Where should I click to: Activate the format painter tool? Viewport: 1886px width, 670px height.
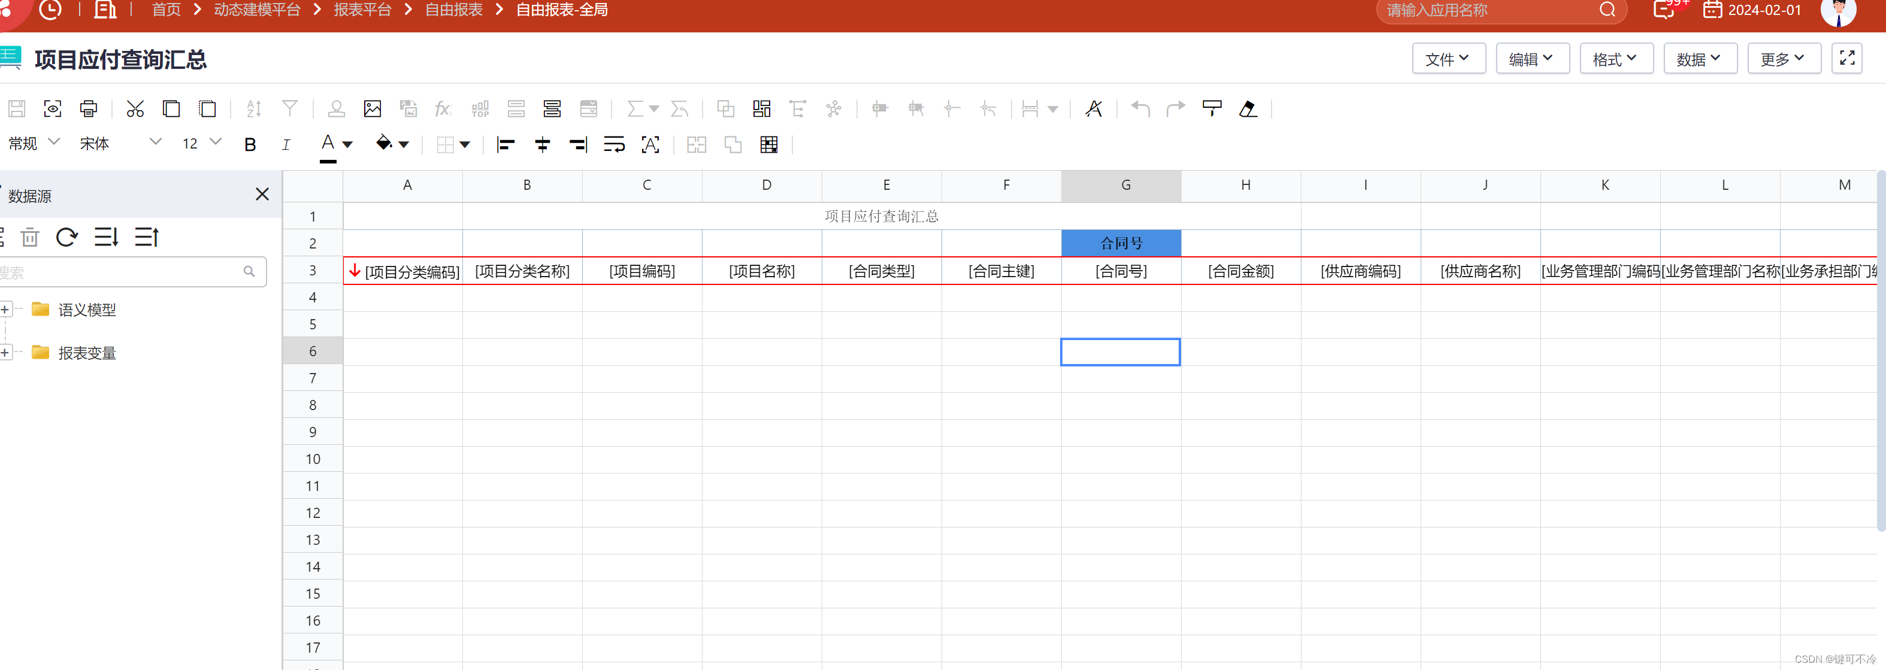[x=1212, y=108]
